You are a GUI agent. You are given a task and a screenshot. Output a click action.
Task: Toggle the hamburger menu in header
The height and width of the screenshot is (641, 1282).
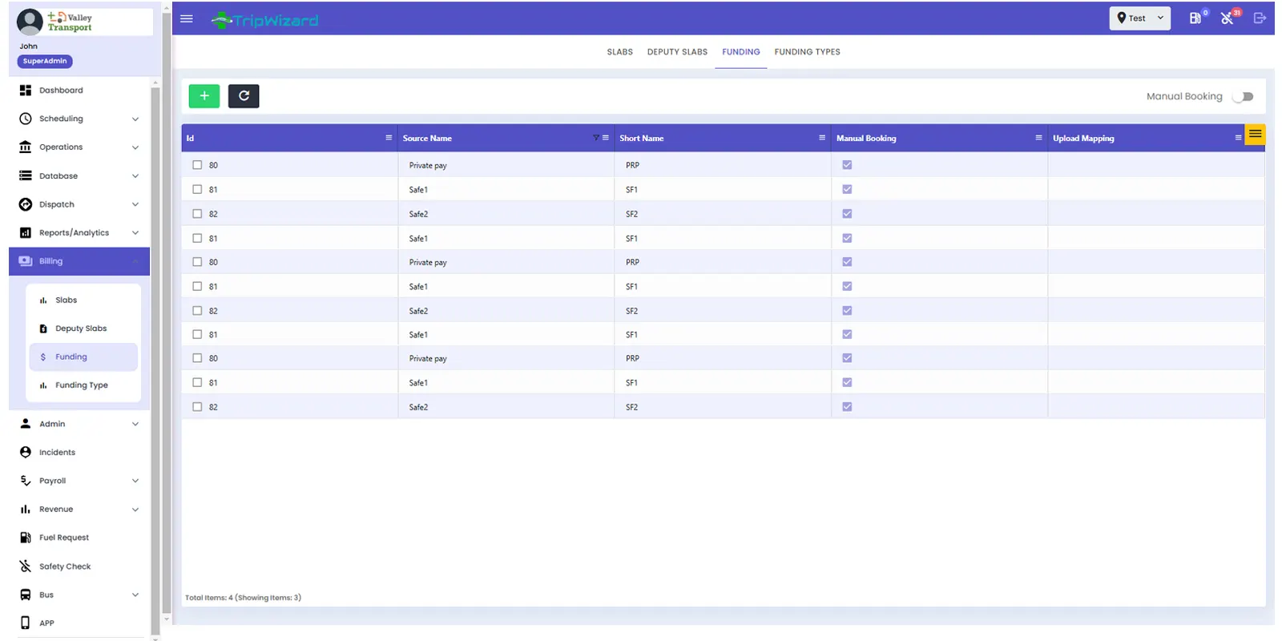187,18
